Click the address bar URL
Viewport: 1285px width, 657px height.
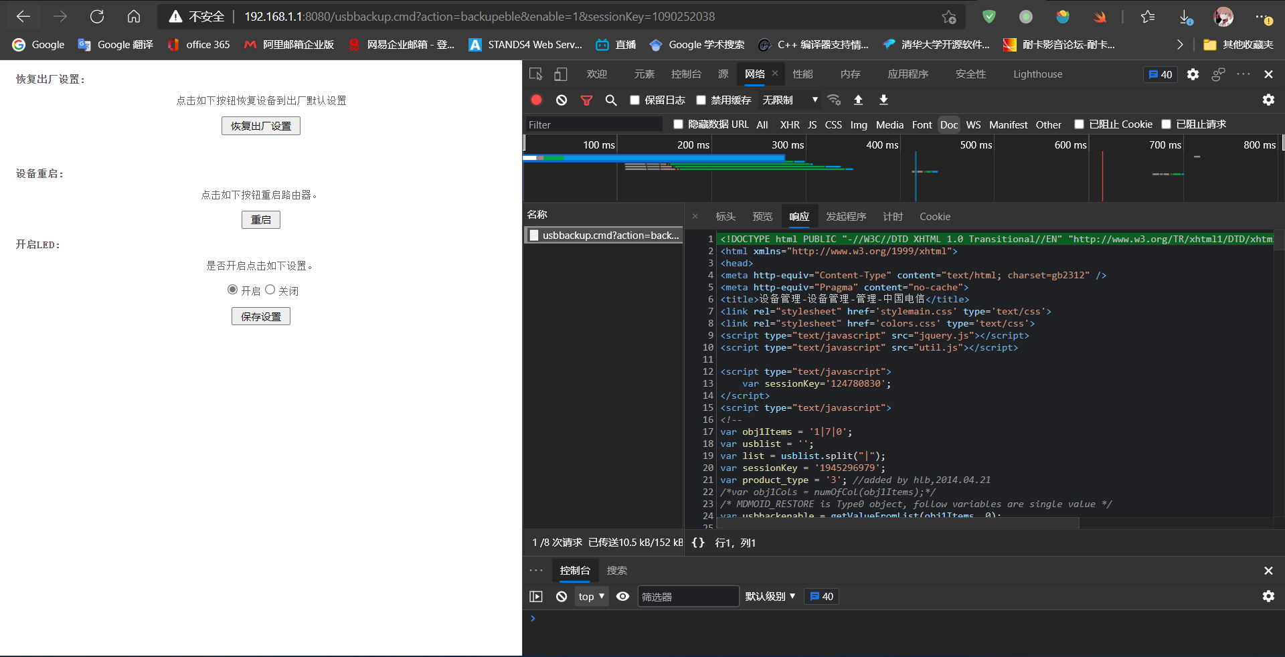[479, 17]
